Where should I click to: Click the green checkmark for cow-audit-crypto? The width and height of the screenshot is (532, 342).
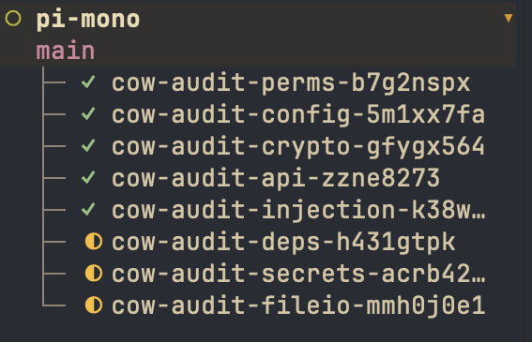coord(88,146)
